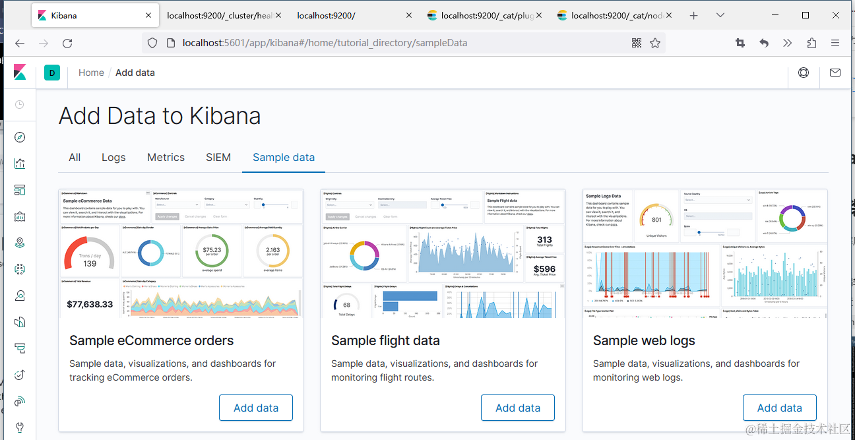
Task: Open the newsfeed envelope icon
Action: click(835, 73)
